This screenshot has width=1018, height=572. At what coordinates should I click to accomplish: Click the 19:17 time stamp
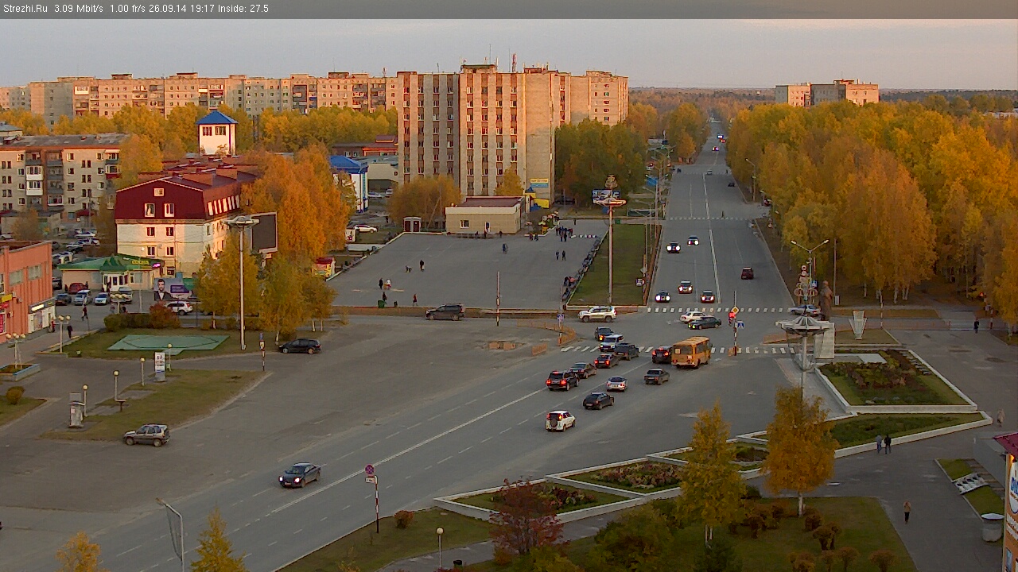point(203,9)
